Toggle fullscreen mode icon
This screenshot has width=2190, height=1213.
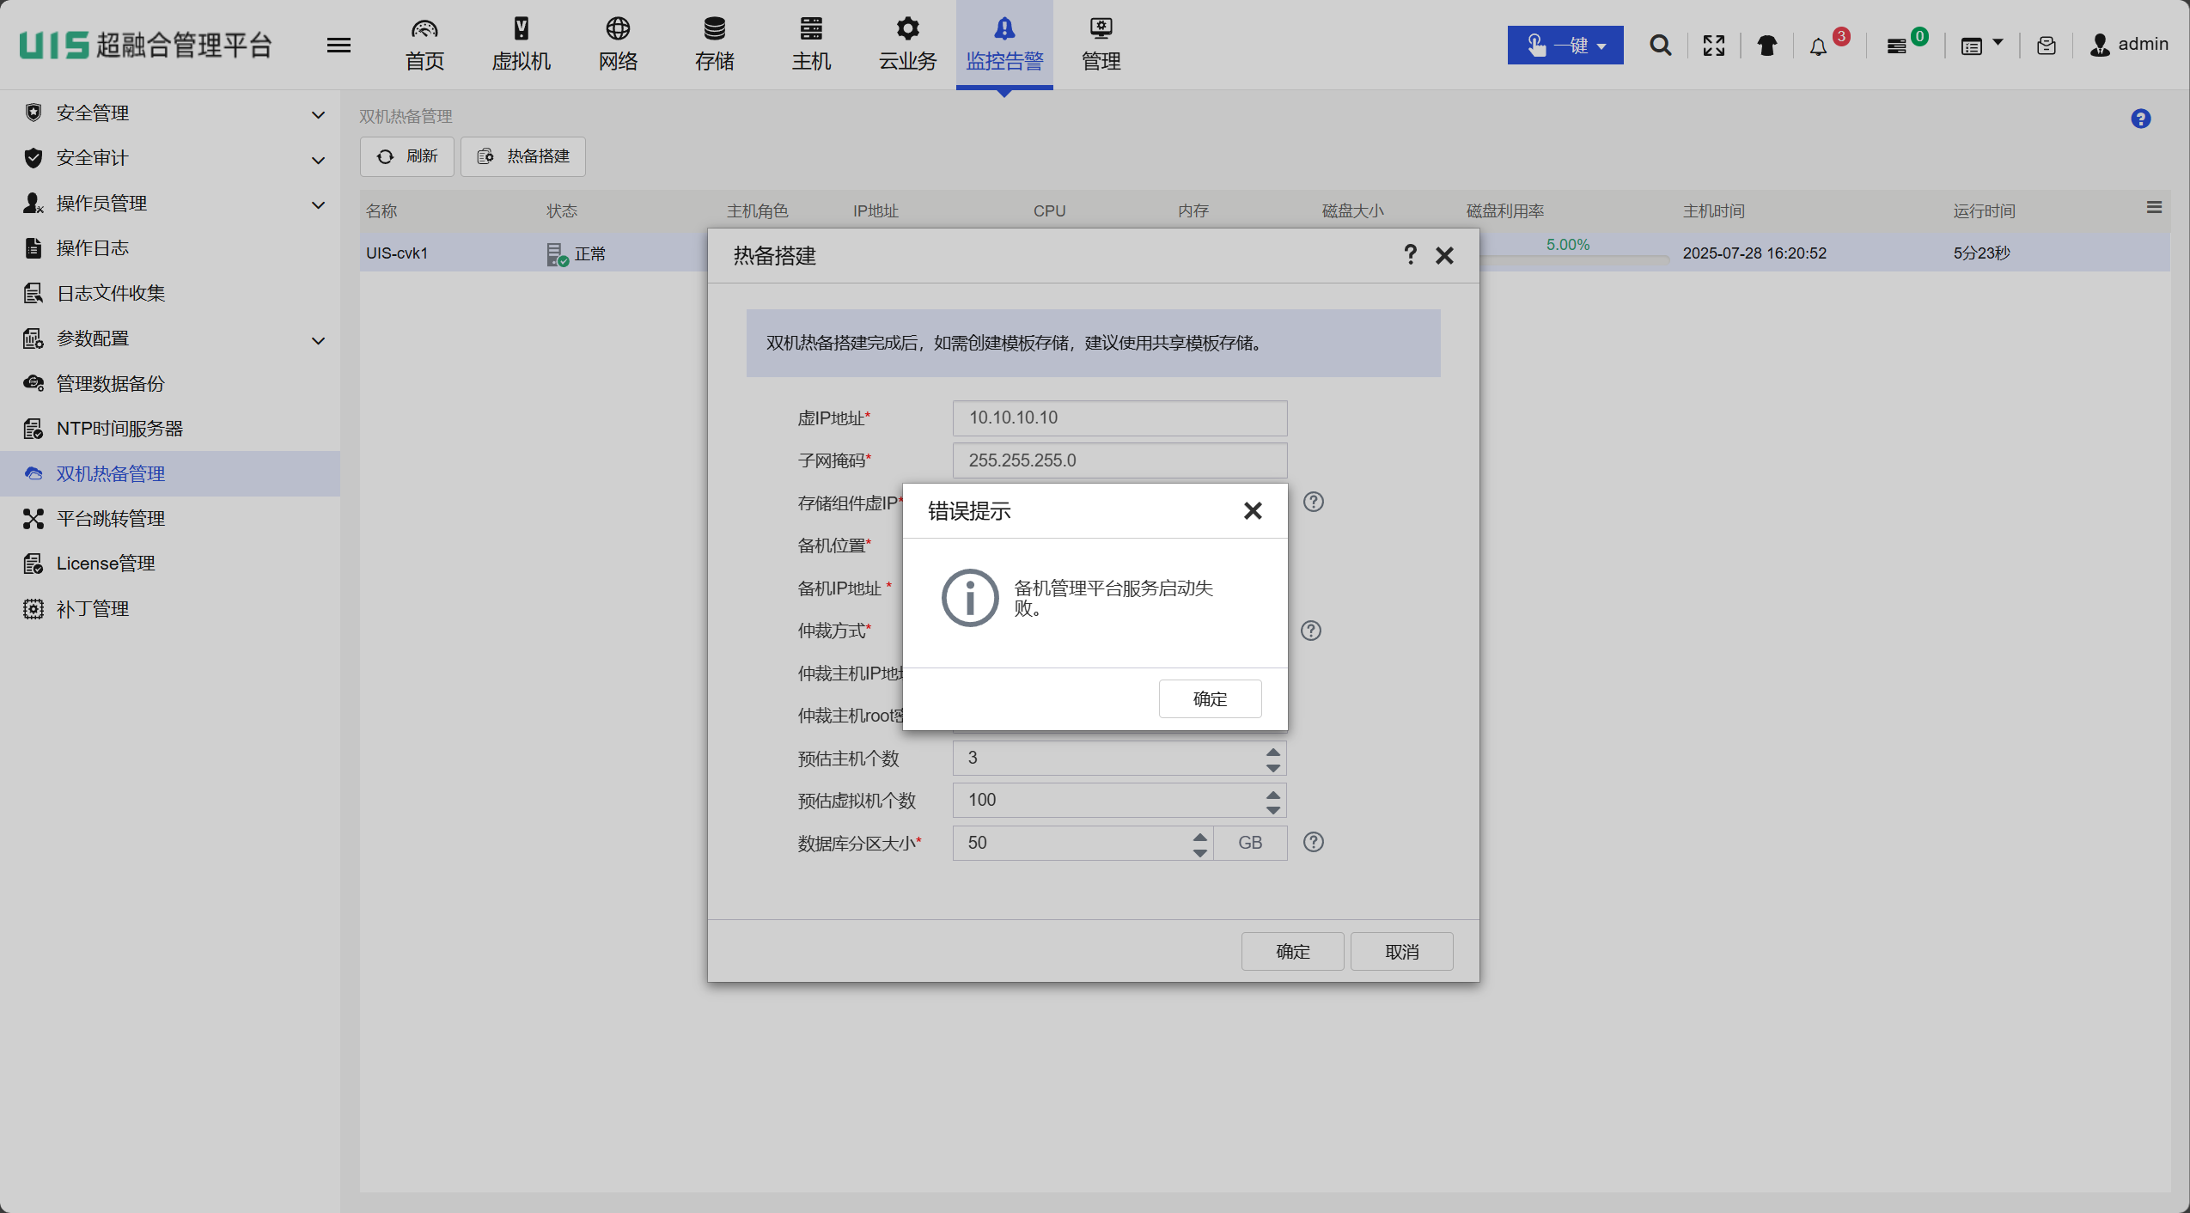(x=1713, y=46)
